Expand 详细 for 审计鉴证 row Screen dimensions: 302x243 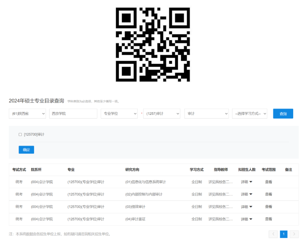coord(247,219)
